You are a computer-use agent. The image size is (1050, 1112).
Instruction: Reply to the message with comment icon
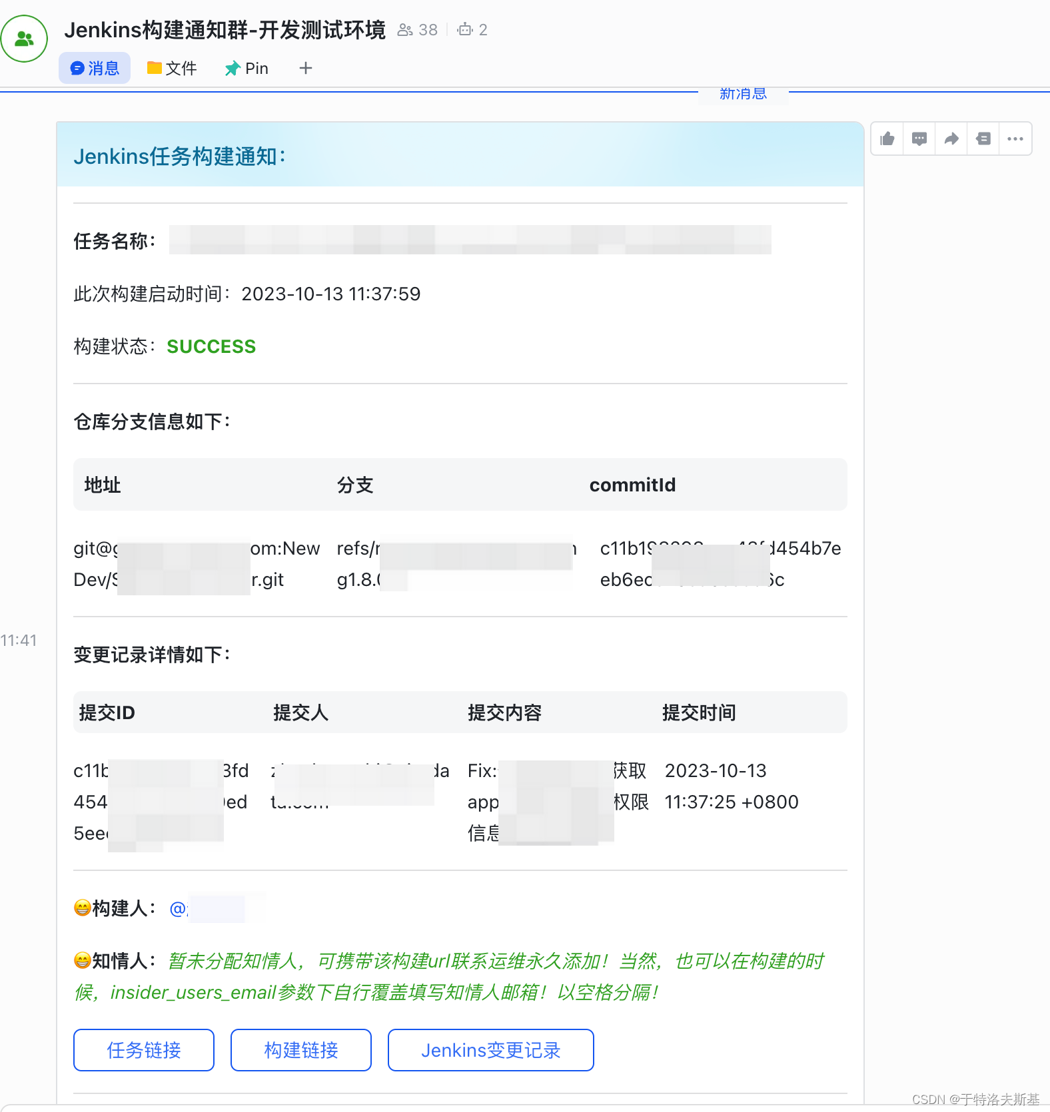919,139
